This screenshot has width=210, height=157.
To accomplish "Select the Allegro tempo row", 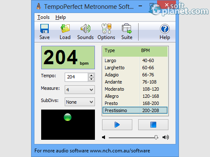I will pos(135,96).
